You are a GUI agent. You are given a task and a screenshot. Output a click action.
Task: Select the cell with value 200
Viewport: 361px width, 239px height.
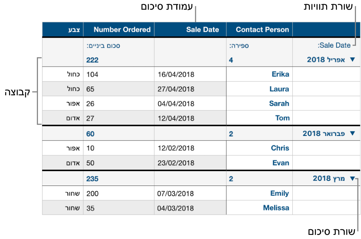coord(119,193)
